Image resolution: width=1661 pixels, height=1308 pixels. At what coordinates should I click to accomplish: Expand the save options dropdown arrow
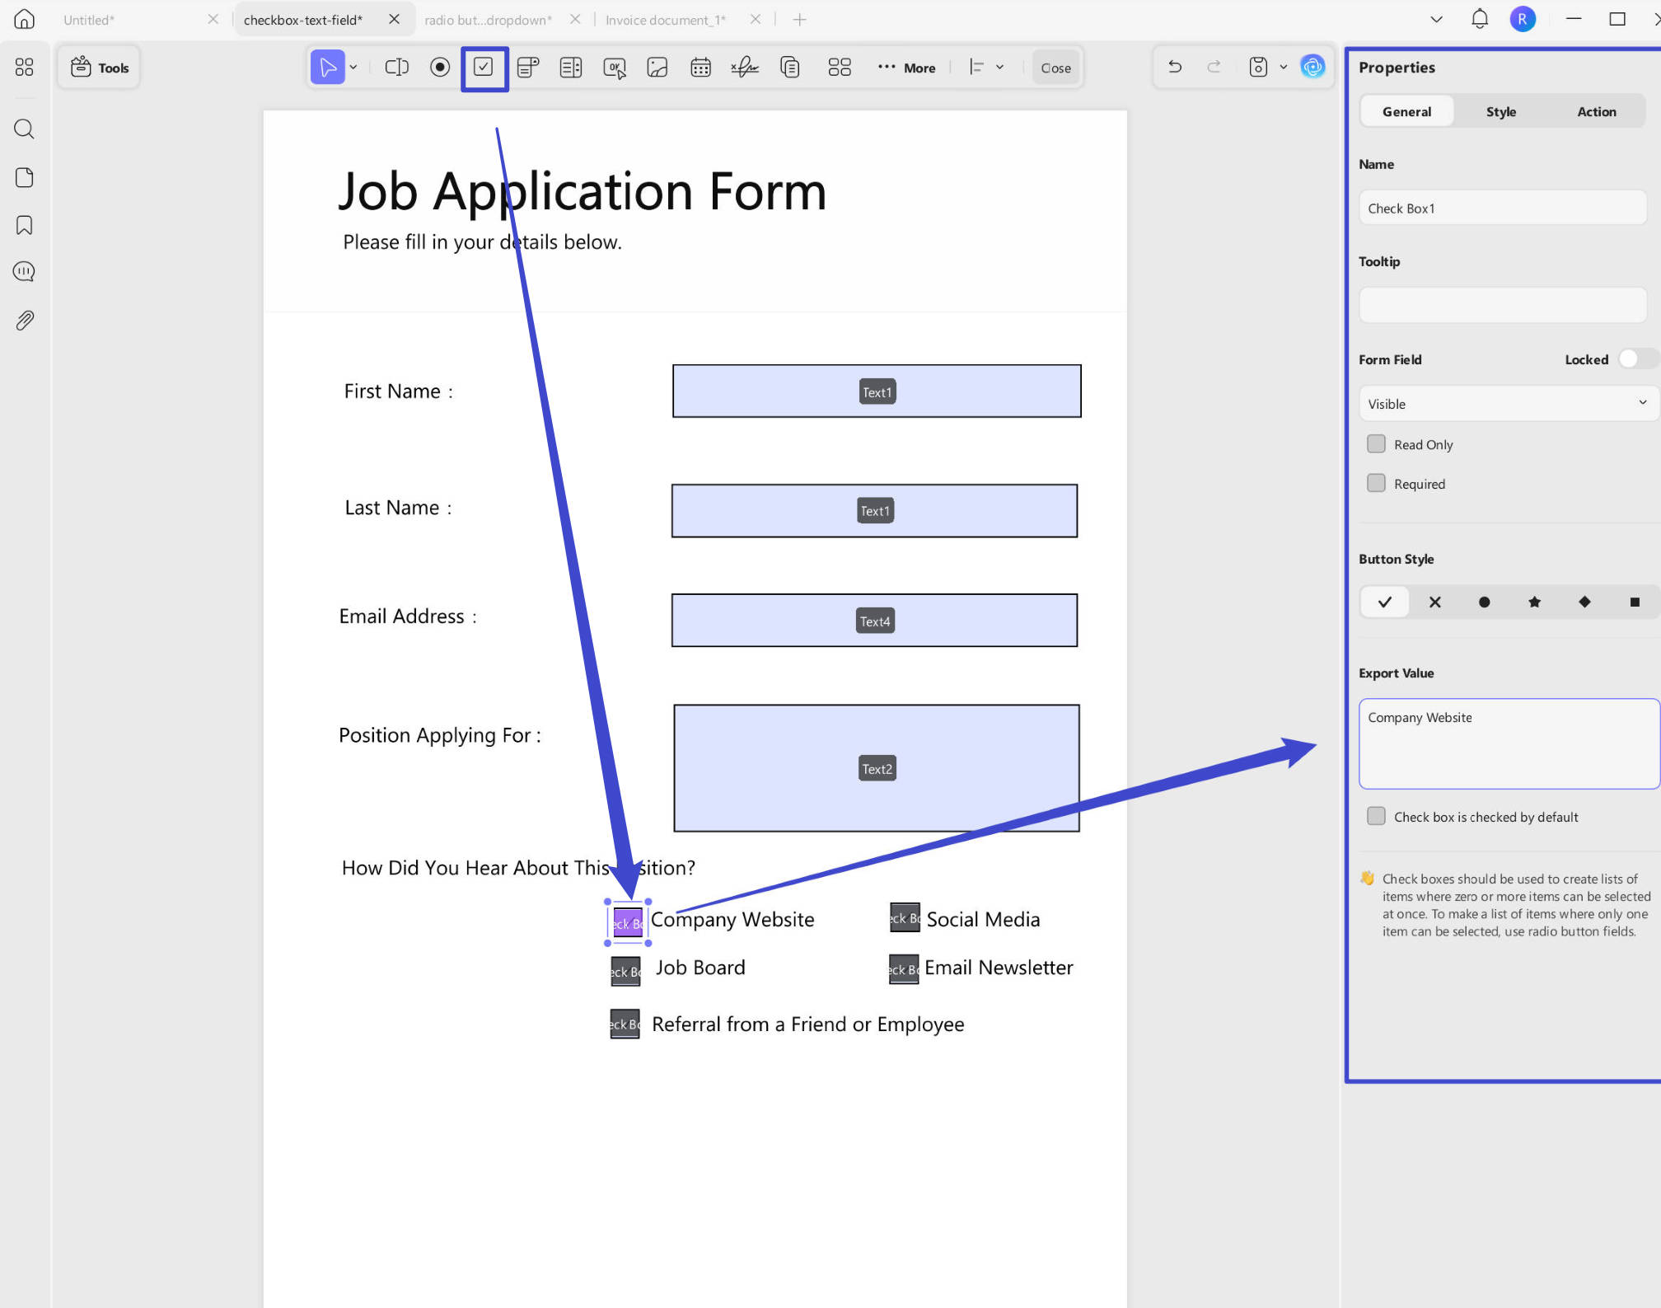click(1283, 68)
